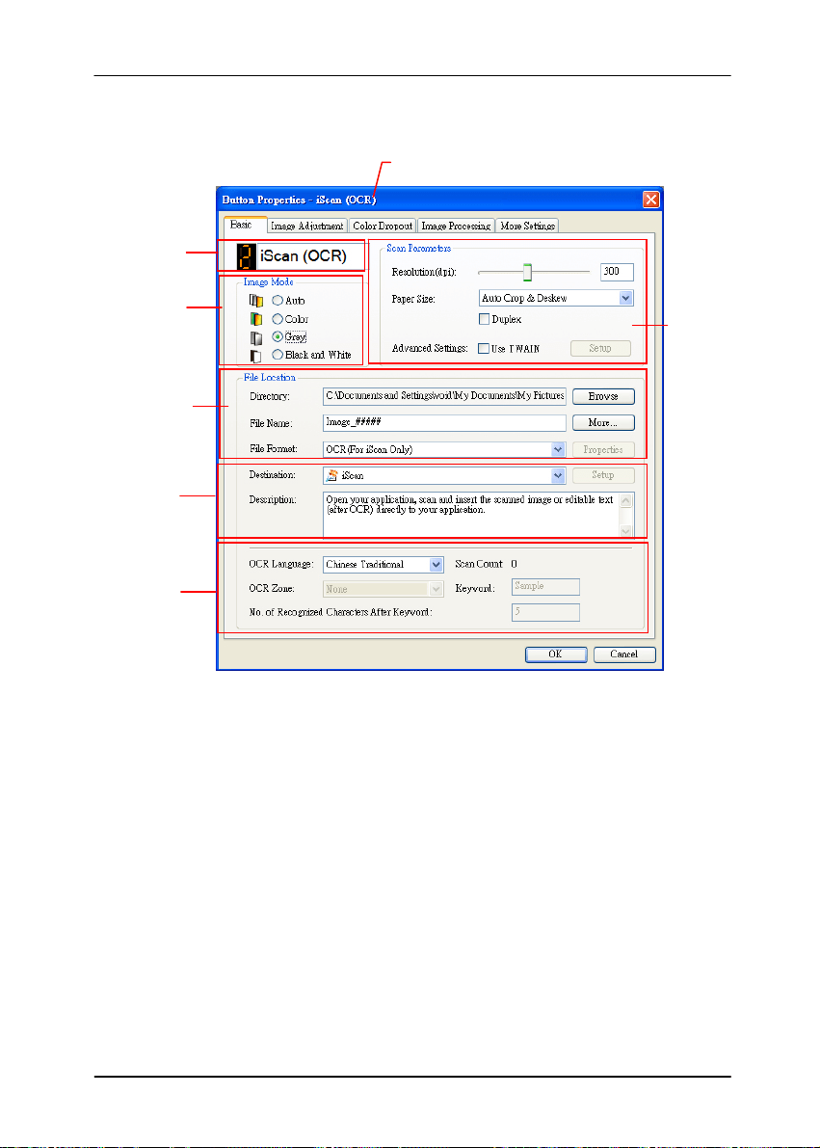Expand the Destination dropdown

pyautogui.click(x=558, y=475)
